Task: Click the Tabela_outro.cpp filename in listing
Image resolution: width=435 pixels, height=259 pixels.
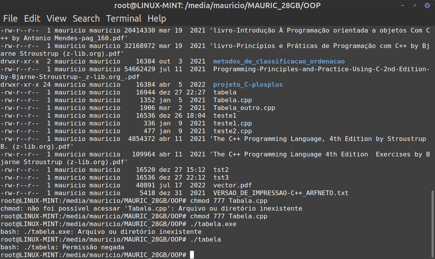Action: 244,108
